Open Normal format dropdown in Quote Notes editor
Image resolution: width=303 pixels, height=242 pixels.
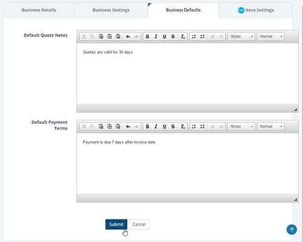(271, 36)
